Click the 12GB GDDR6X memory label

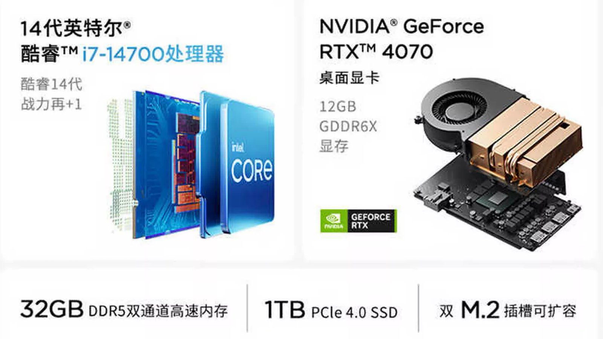[348, 116]
